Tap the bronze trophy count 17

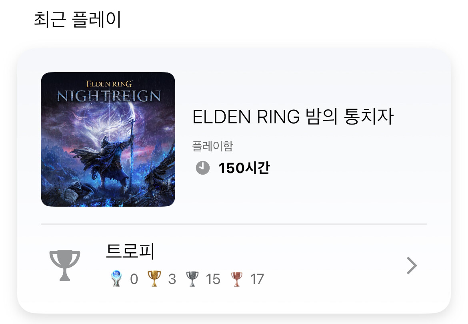click(x=257, y=279)
